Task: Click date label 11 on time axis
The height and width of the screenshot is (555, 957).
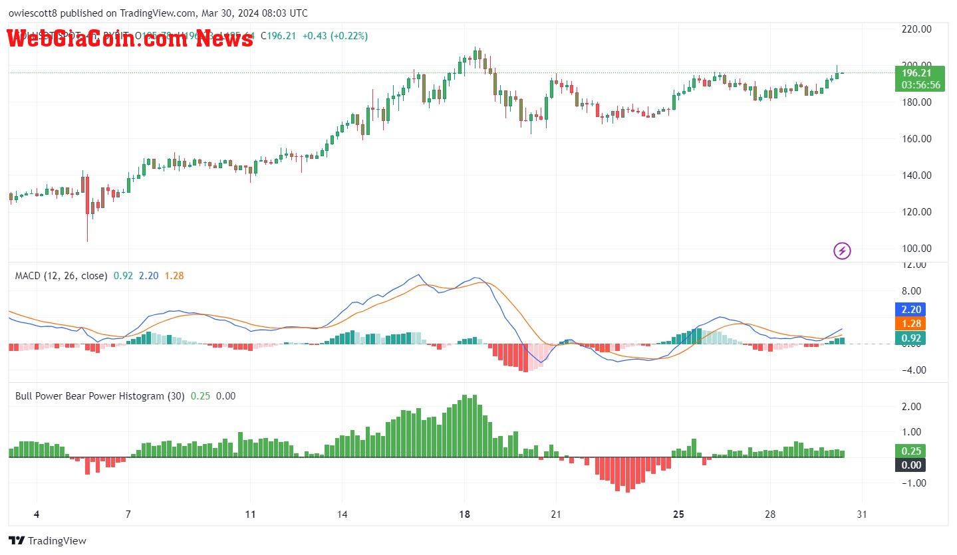Action: click(x=250, y=514)
